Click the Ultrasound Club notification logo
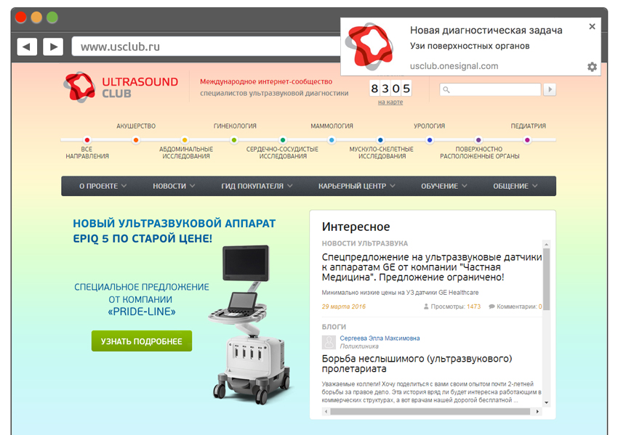 pos(369,46)
